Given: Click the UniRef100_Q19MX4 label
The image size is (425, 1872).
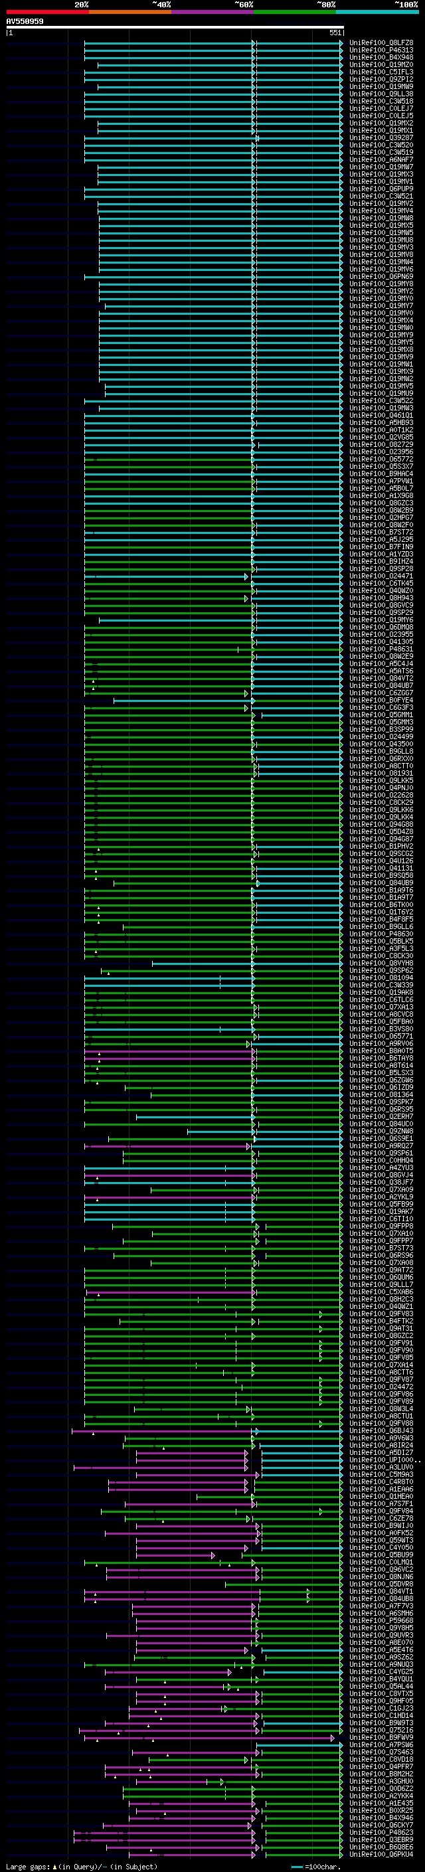Looking at the screenshot, I should 381,321.
